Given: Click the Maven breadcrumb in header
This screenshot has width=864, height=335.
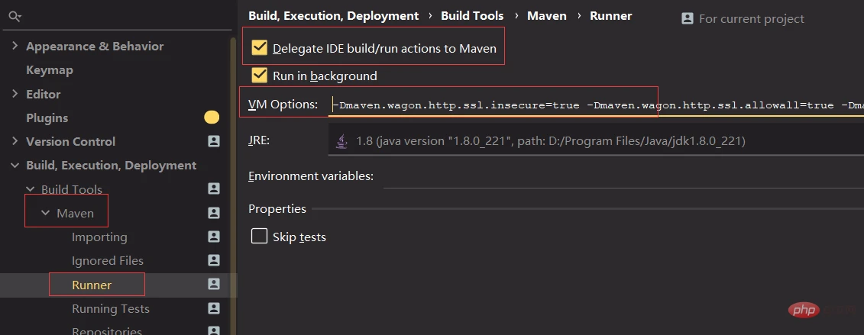Looking at the screenshot, I should tap(546, 16).
